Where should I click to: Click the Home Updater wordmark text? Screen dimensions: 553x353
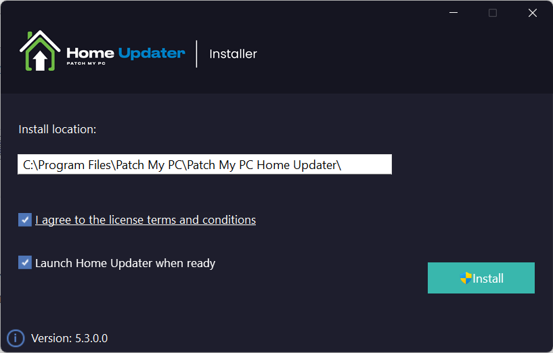click(x=125, y=53)
